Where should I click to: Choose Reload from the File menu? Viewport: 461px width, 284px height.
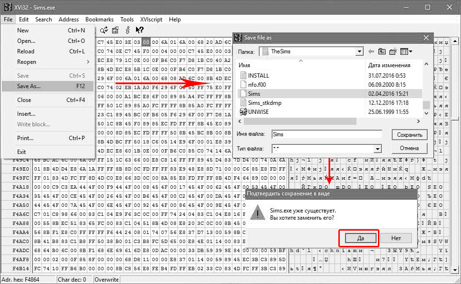click(x=48, y=51)
